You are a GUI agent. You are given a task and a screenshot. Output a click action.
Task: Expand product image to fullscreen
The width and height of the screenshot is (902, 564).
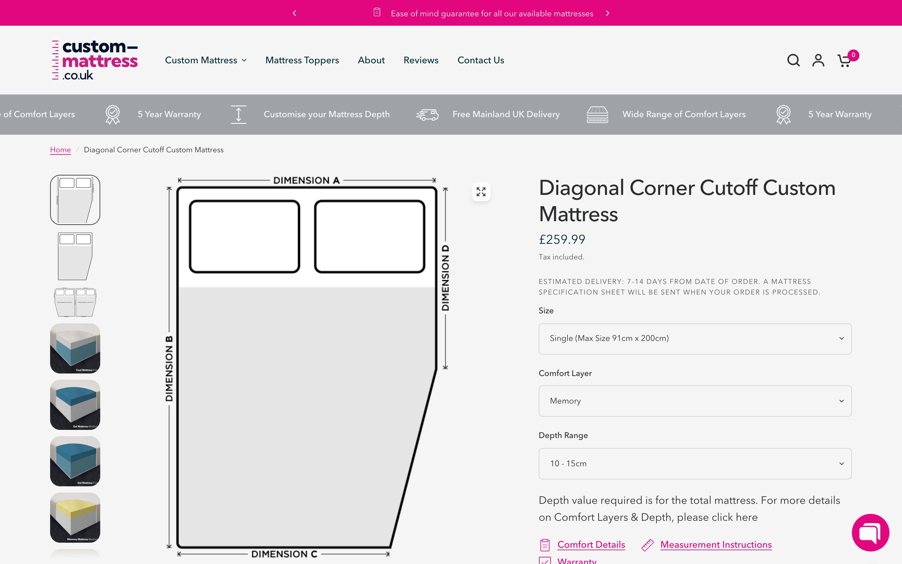pyautogui.click(x=481, y=191)
